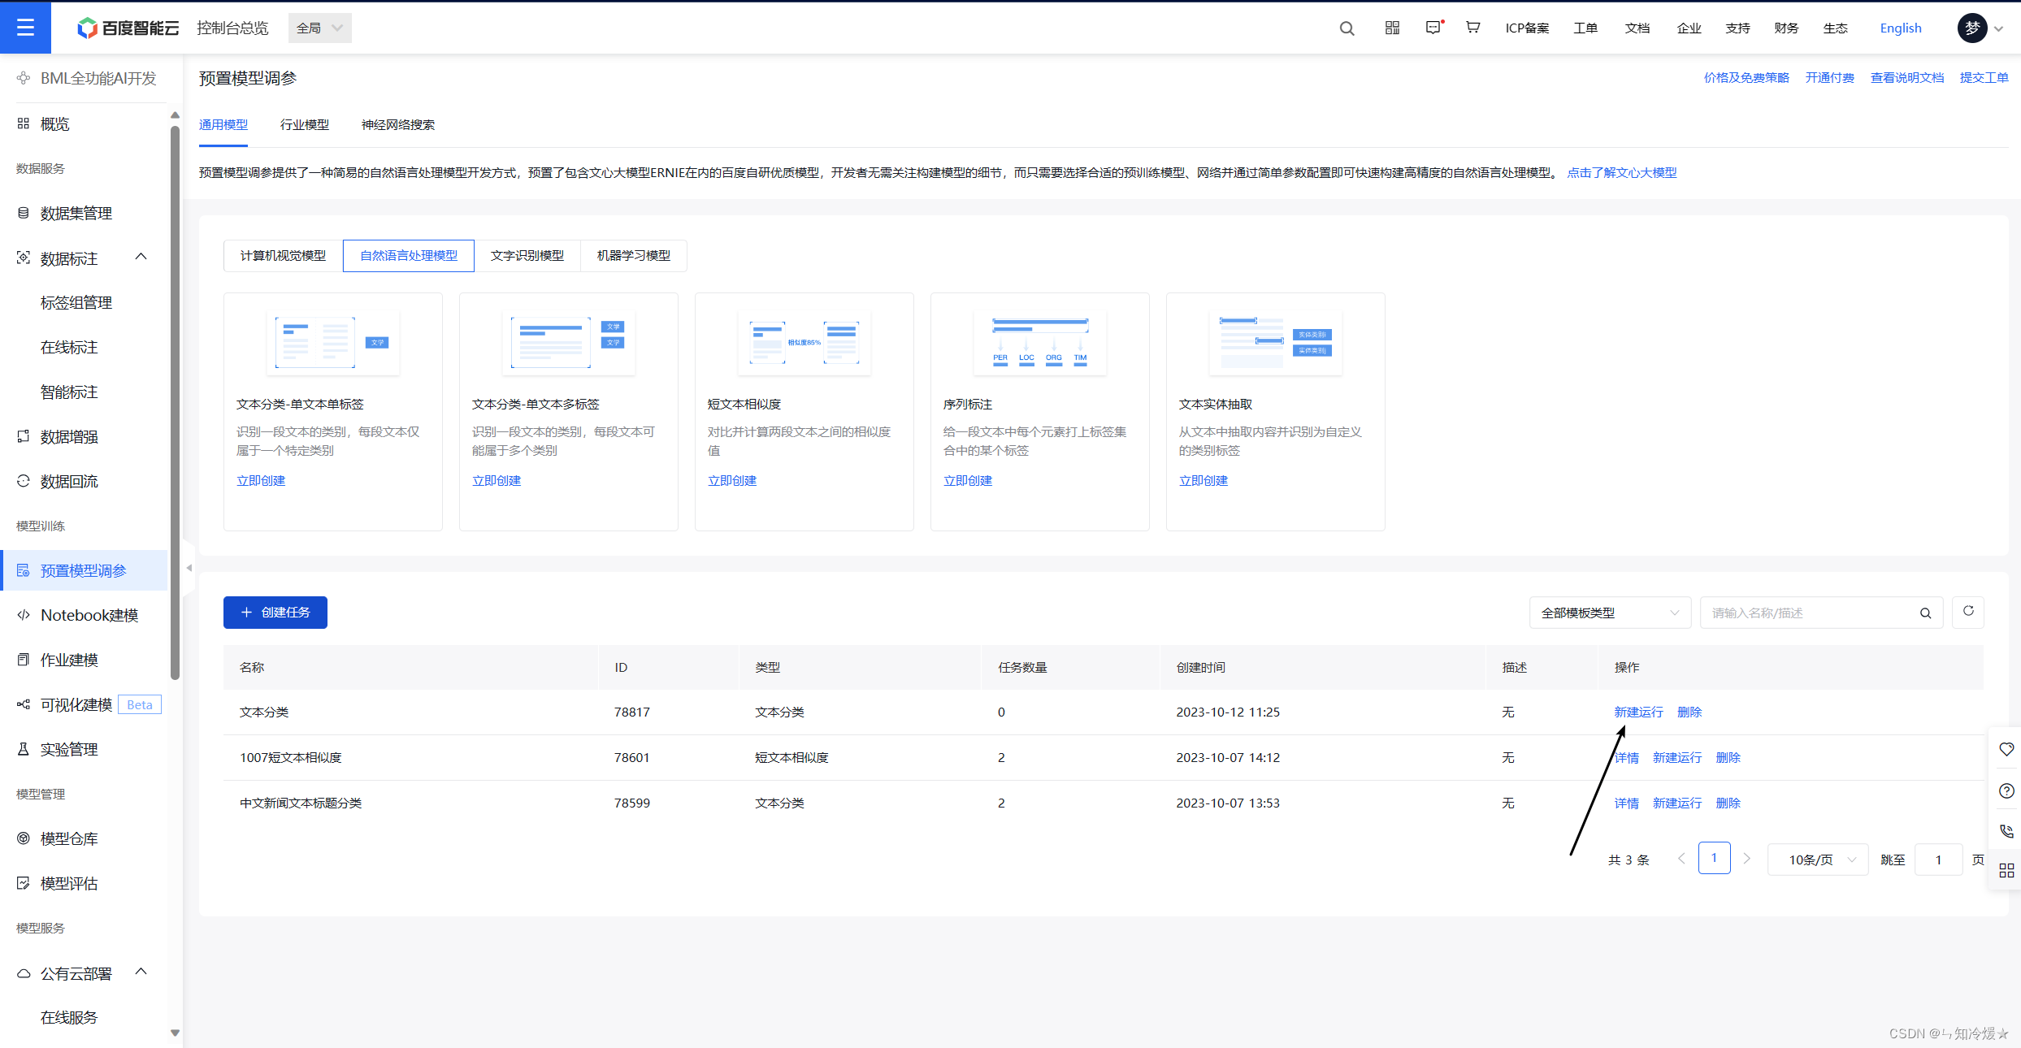The image size is (2021, 1048).
Task: Click the 文本分类-单文本多标签 card thumbnail
Action: (569, 342)
